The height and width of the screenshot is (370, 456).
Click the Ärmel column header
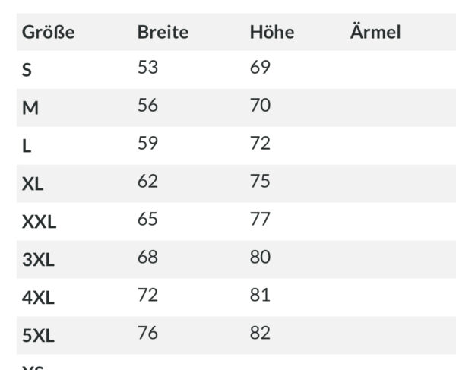[x=375, y=31]
